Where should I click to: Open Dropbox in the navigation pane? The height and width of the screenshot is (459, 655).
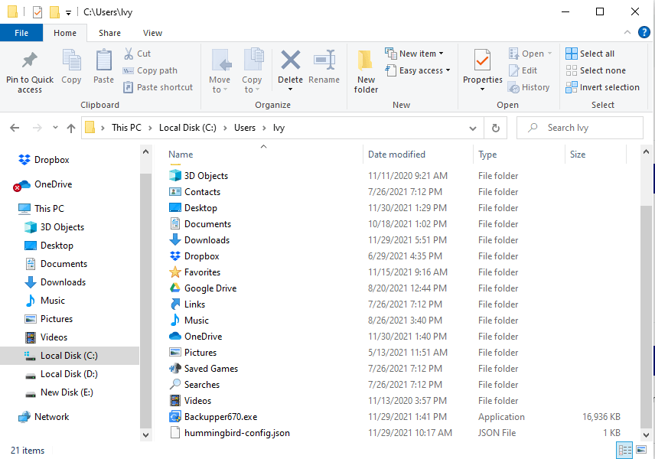click(x=44, y=160)
